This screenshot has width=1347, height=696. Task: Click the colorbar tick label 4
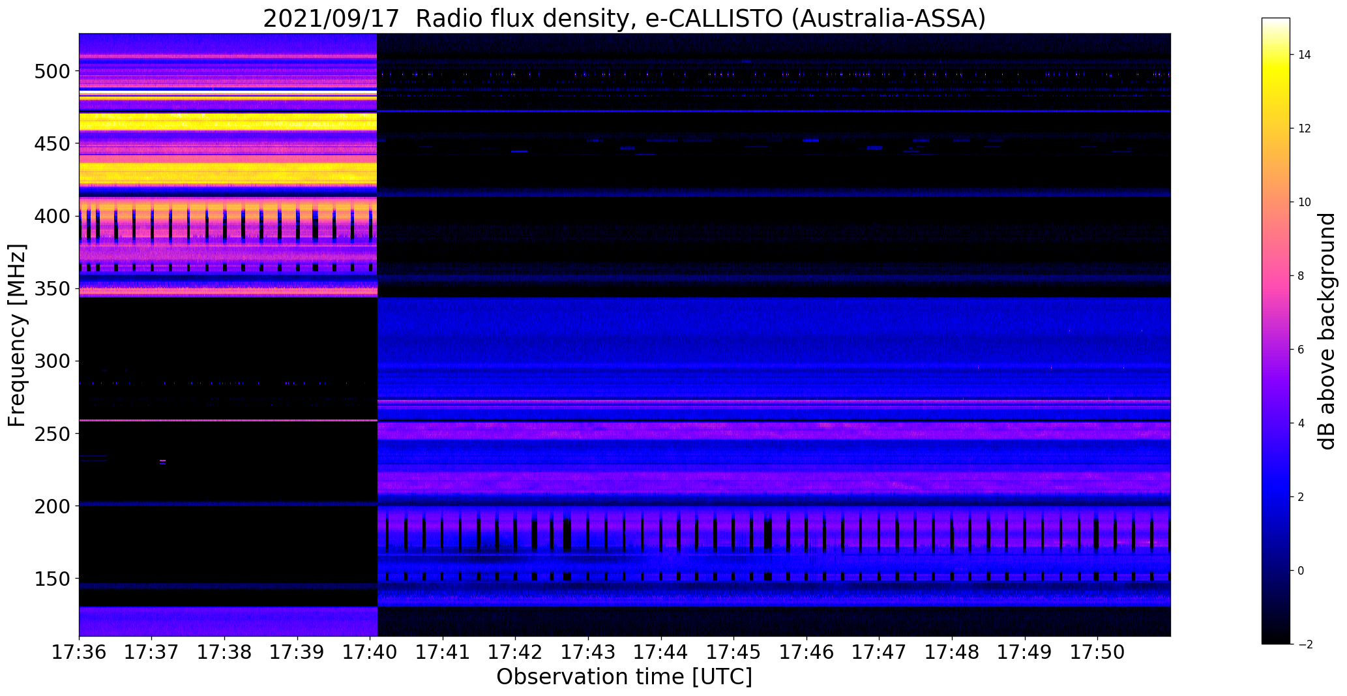click(x=1301, y=423)
